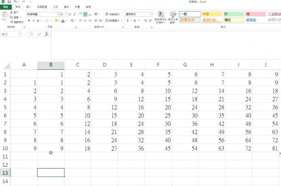Image resolution: width=281 pixels, height=186 pixels.
Task: Click the cell containing 81
Action: 266,148
